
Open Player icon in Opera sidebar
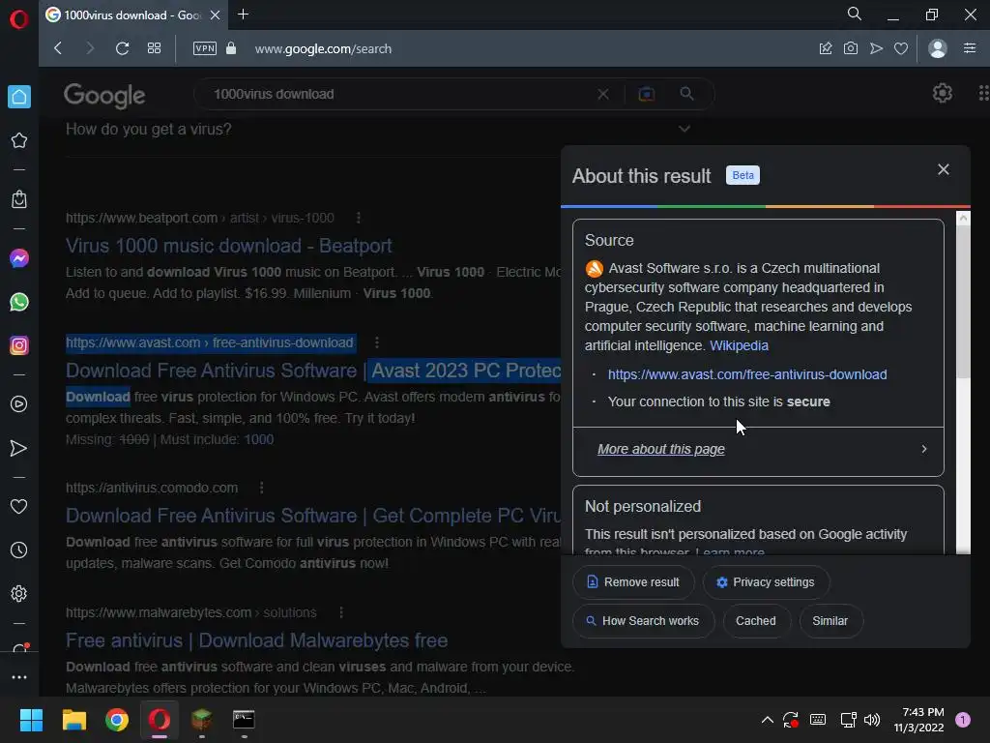(x=19, y=404)
